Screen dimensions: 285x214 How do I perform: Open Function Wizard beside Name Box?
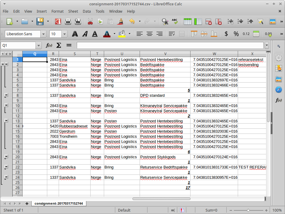point(49,45)
